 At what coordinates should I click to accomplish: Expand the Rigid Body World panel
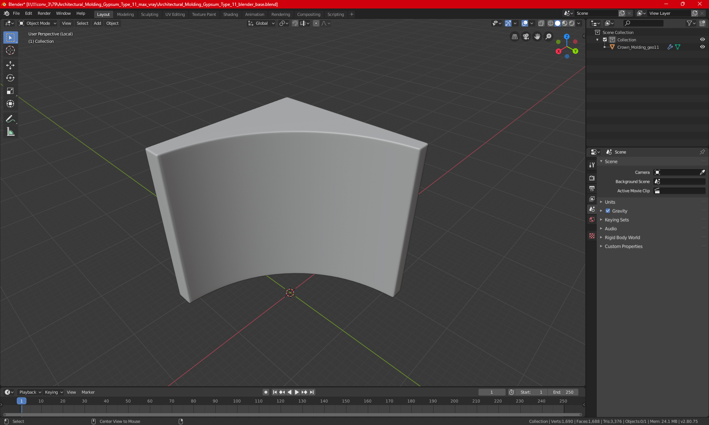(x=622, y=237)
